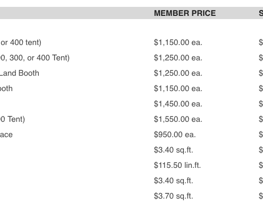Click the $3.70 sq.ft. price
This screenshot has height=206, width=263.
point(173,196)
